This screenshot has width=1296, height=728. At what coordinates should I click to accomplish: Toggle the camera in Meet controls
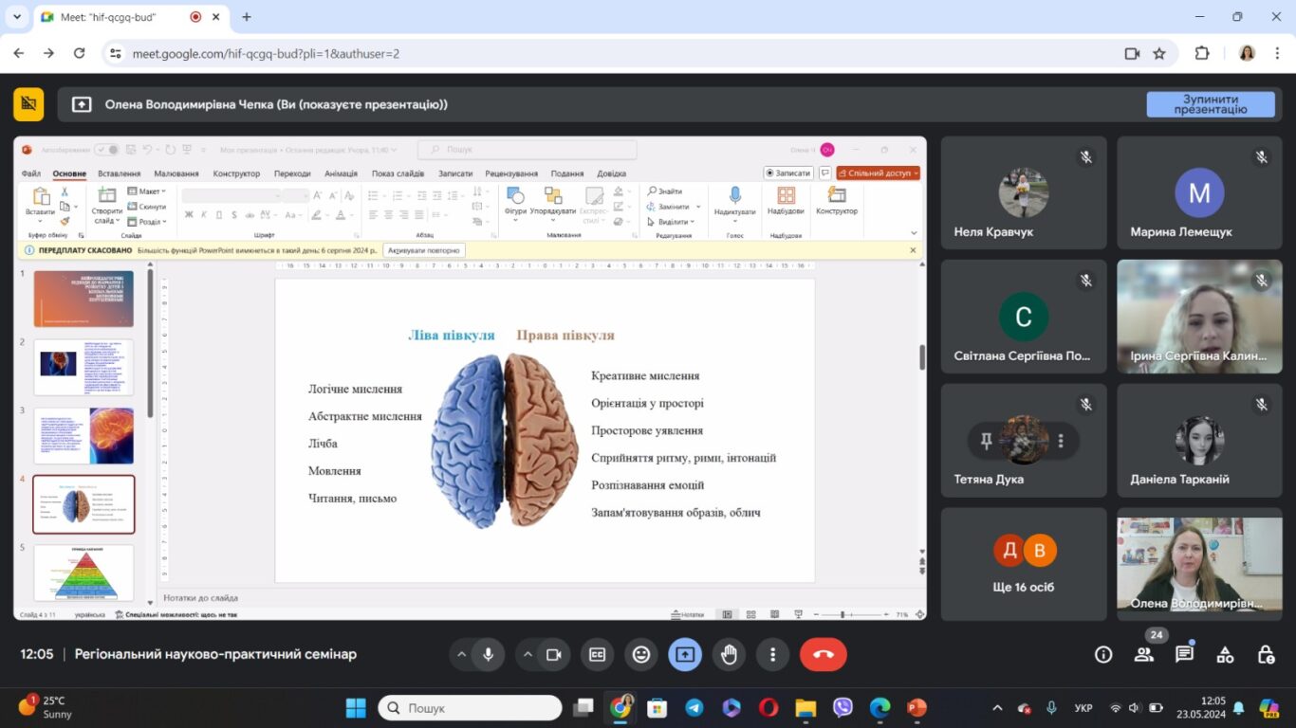click(554, 654)
